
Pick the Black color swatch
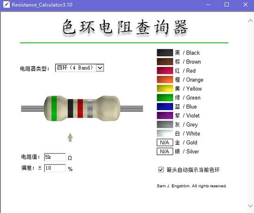click(x=165, y=53)
